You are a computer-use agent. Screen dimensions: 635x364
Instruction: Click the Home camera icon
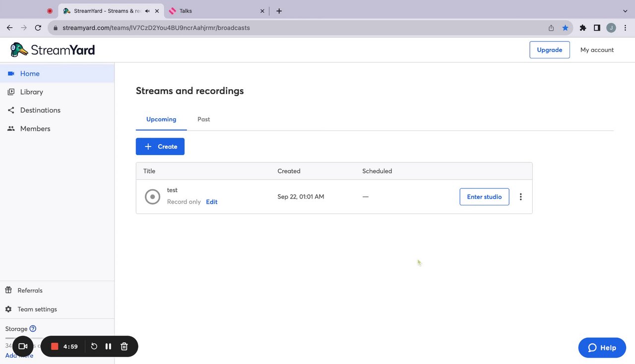(11, 73)
